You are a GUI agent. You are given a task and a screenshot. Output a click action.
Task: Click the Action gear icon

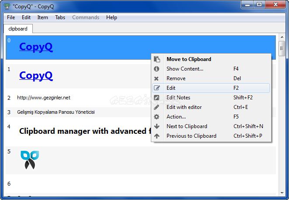[x=157, y=117]
